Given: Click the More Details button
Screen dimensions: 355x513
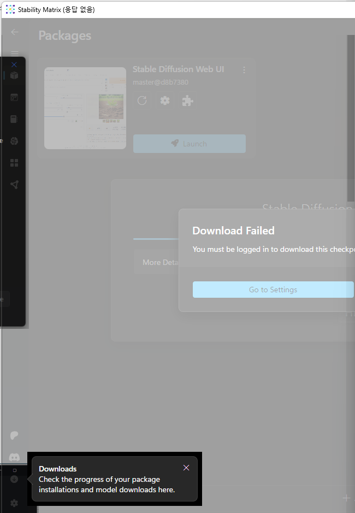Looking at the screenshot, I should click(156, 262).
